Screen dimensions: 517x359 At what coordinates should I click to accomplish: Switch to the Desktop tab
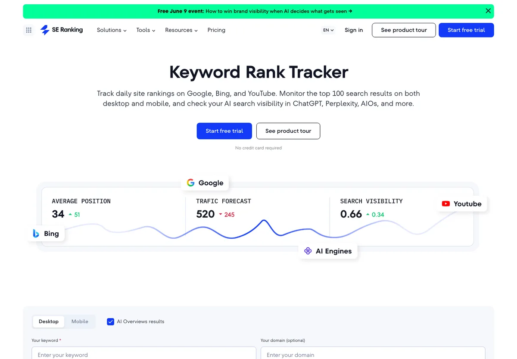click(x=49, y=322)
